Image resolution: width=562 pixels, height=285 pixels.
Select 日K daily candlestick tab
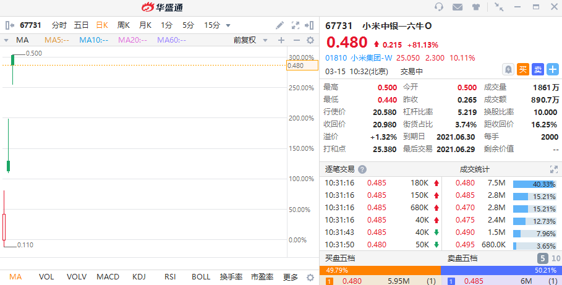pyautogui.click(x=102, y=25)
